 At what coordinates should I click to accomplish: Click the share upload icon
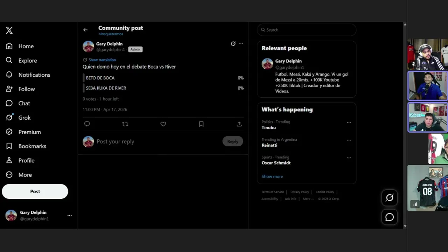tap(239, 124)
